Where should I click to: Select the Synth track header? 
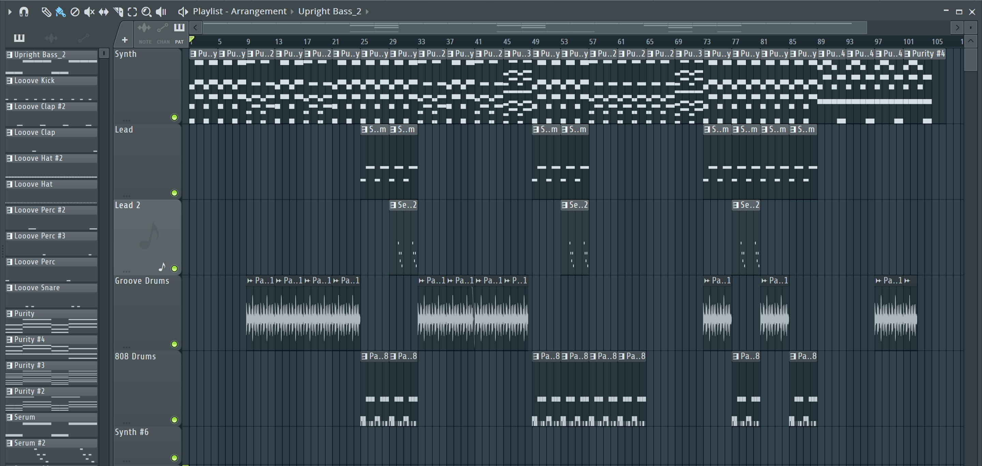(147, 86)
